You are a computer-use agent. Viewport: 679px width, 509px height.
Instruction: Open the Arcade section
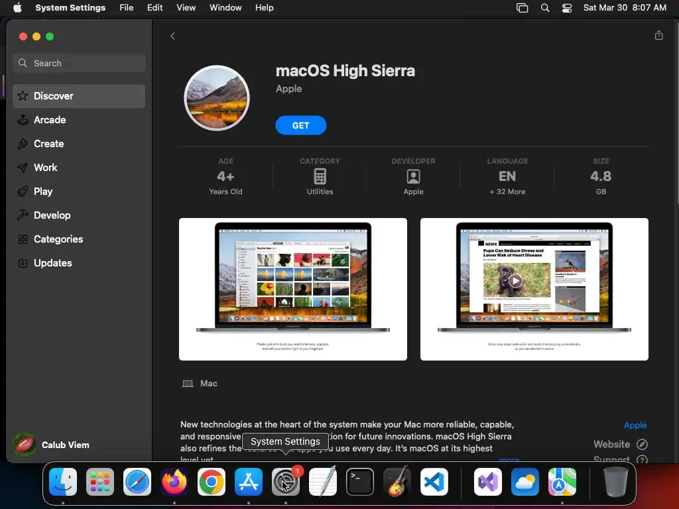tap(79, 120)
